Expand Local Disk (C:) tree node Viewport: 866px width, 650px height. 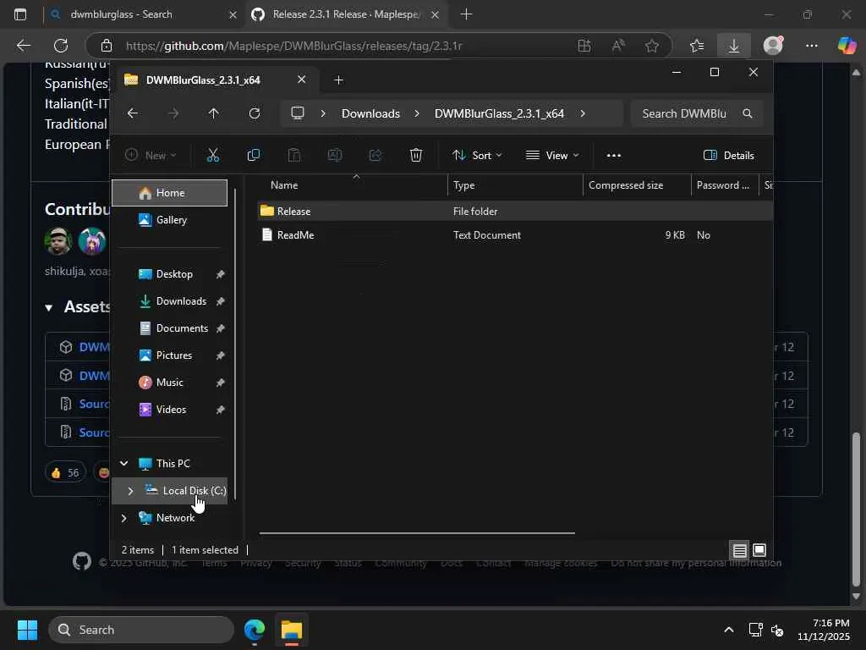point(130,490)
